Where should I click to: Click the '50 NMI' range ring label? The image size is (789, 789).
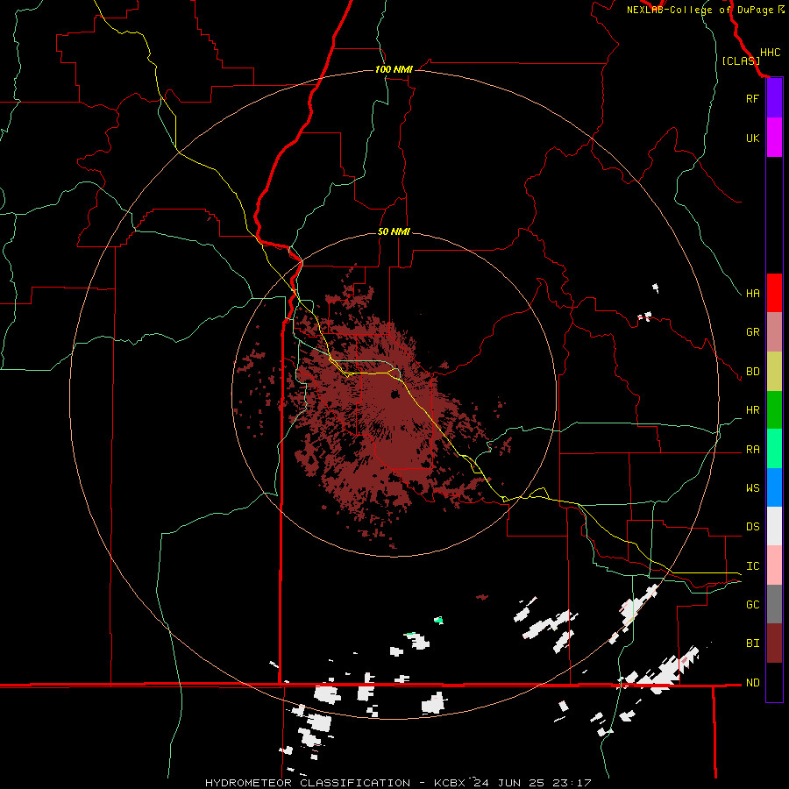tap(394, 231)
